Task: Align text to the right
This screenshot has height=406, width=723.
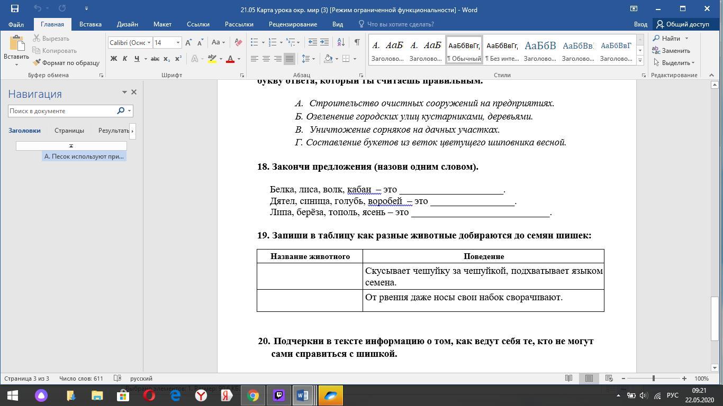Action: tap(278, 59)
